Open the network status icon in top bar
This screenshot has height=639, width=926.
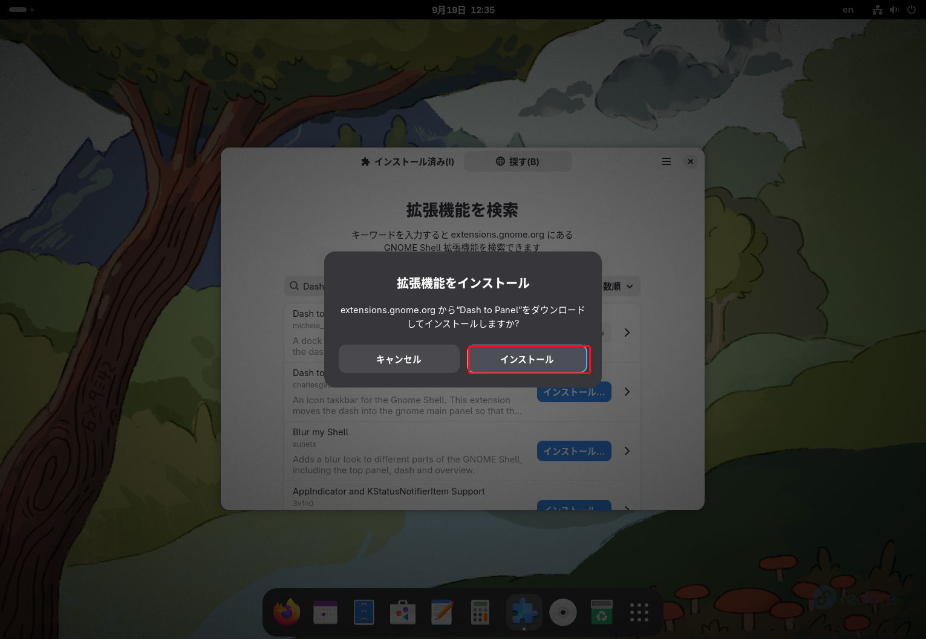point(878,10)
